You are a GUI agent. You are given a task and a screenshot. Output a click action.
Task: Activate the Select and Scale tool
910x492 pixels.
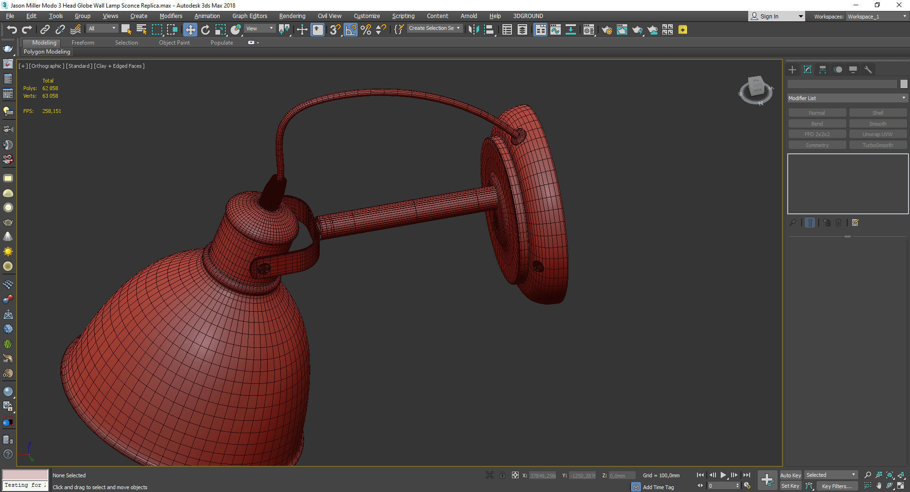pyautogui.click(x=221, y=30)
